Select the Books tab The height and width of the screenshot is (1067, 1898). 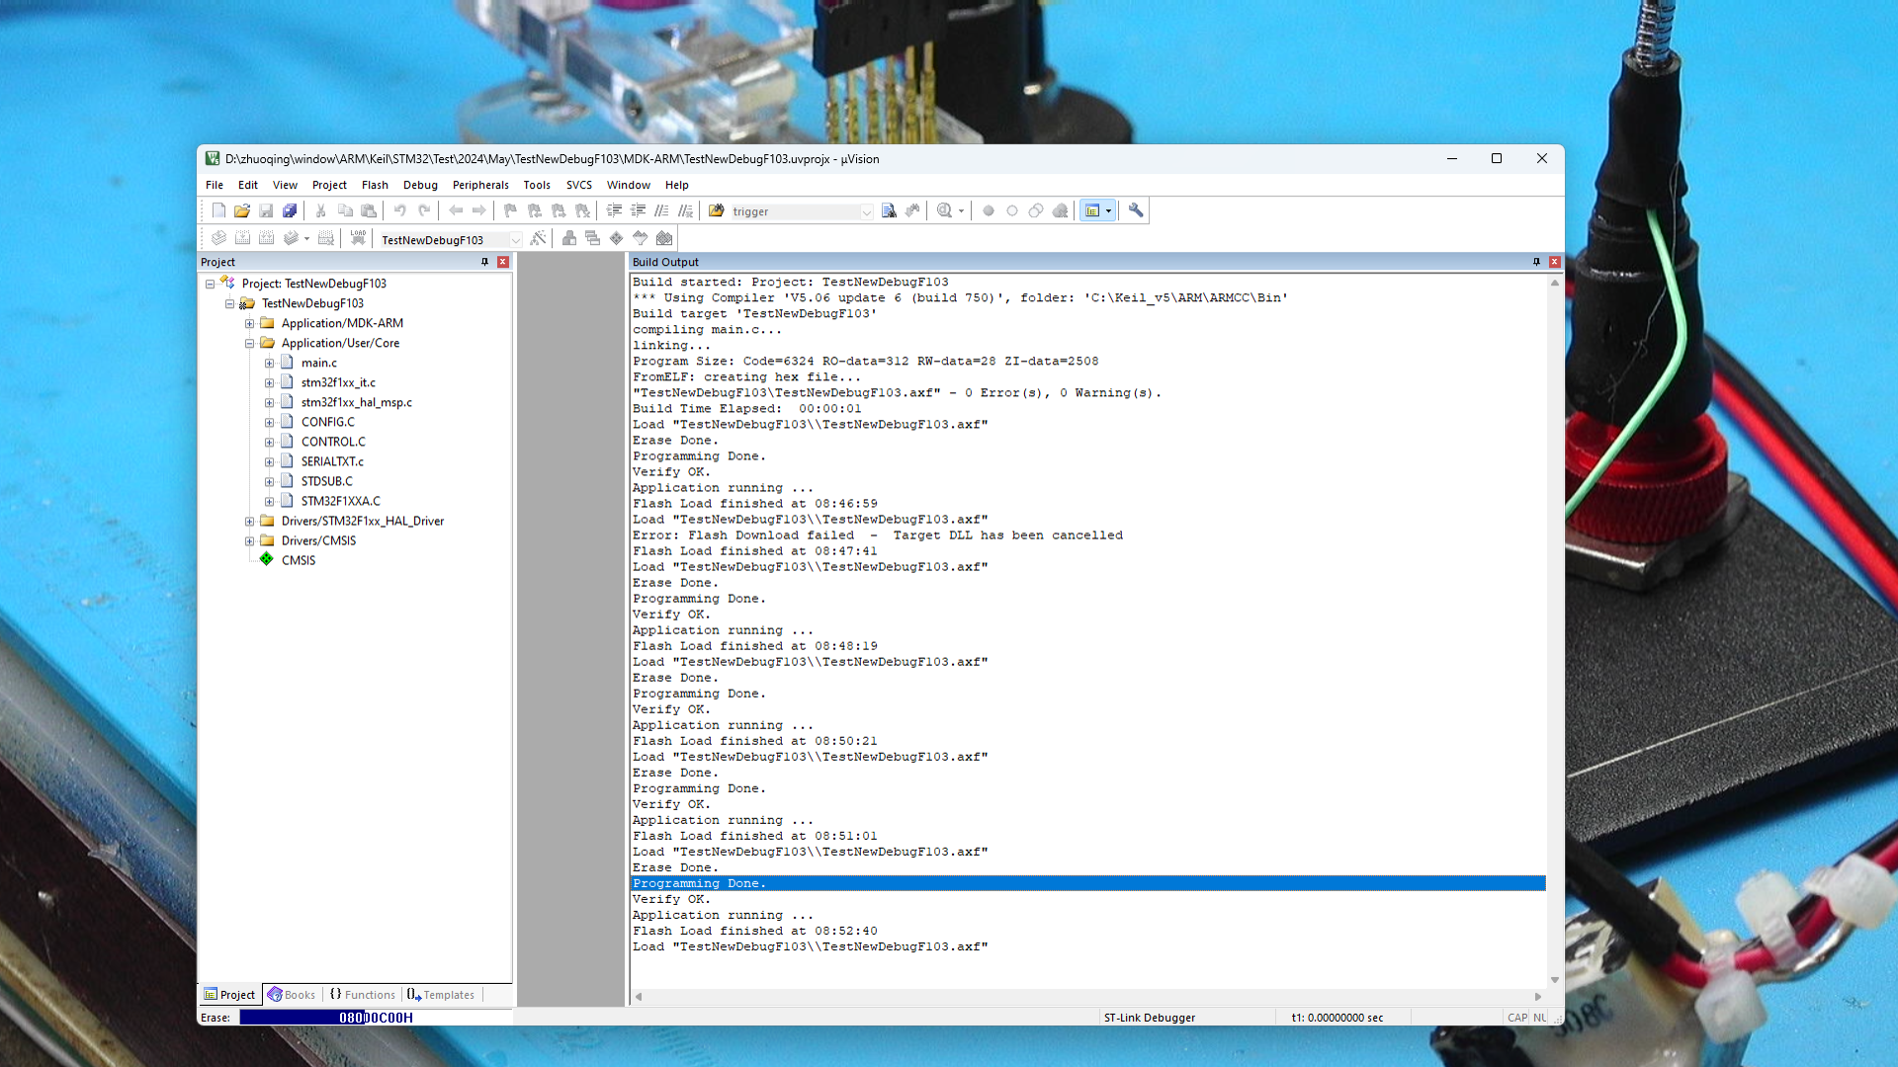[292, 995]
